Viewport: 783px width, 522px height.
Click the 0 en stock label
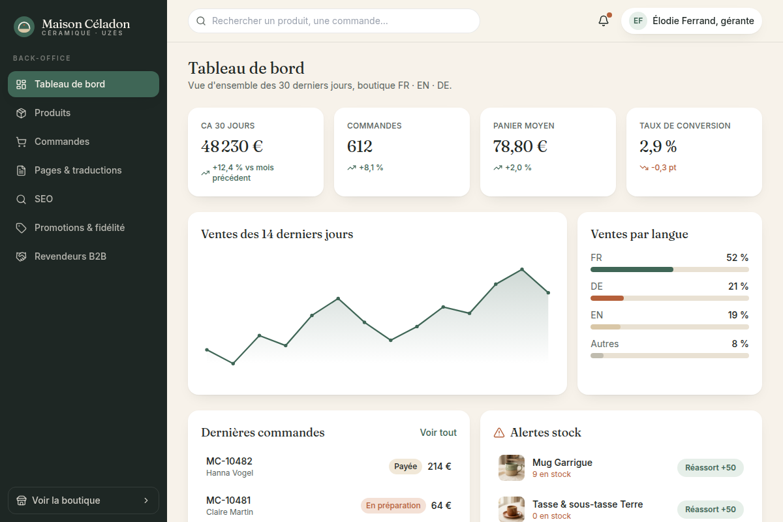tap(552, 516)
